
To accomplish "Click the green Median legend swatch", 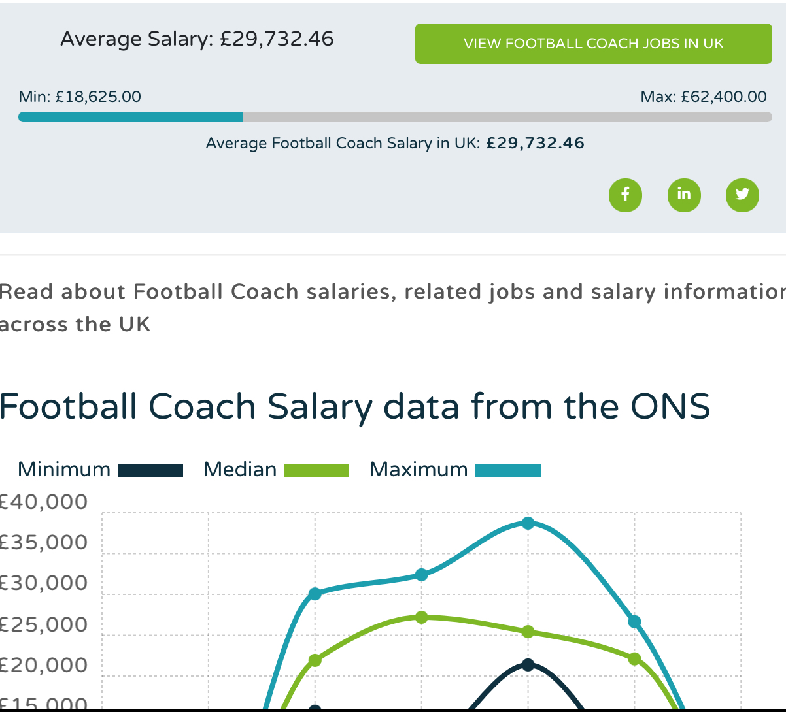I will (316, 470).
